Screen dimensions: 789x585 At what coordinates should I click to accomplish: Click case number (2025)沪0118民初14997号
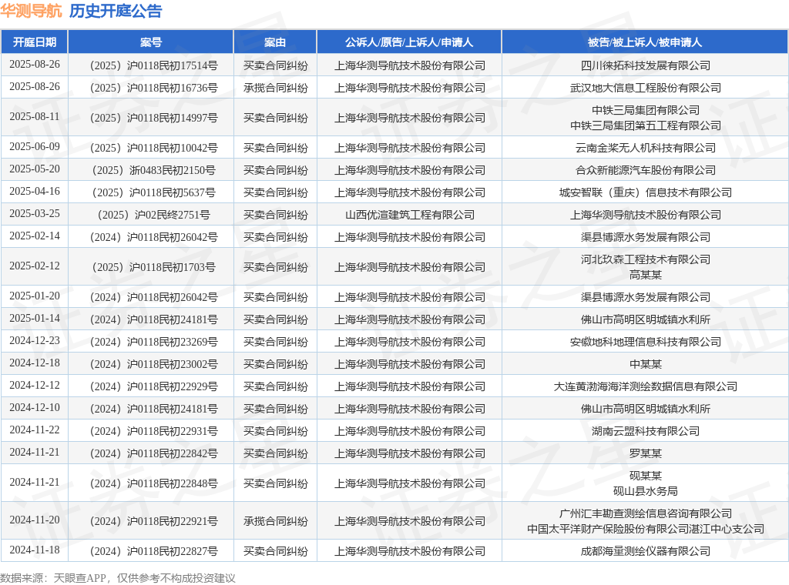pyautogui.click(x=153, y=118)
